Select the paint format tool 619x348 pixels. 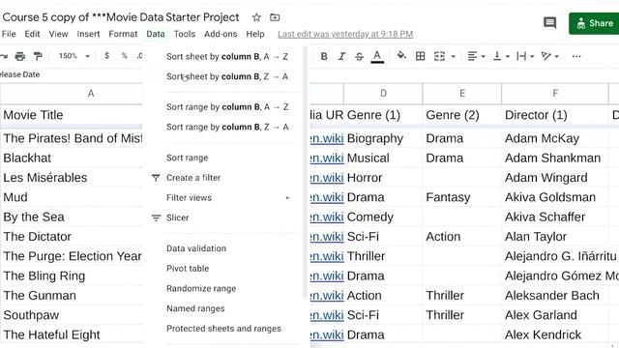(x=38, y=56)
